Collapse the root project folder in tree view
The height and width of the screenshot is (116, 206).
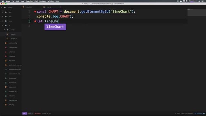pyautogui.click(x=2, y=7)
